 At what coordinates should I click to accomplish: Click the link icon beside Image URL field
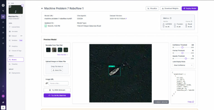point(47,83)
